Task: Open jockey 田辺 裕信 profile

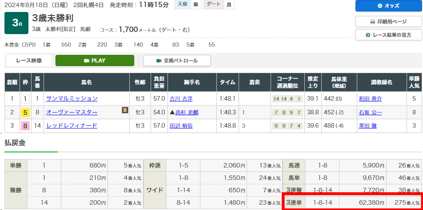Action: pyautogui.click(x=181, y=125)
